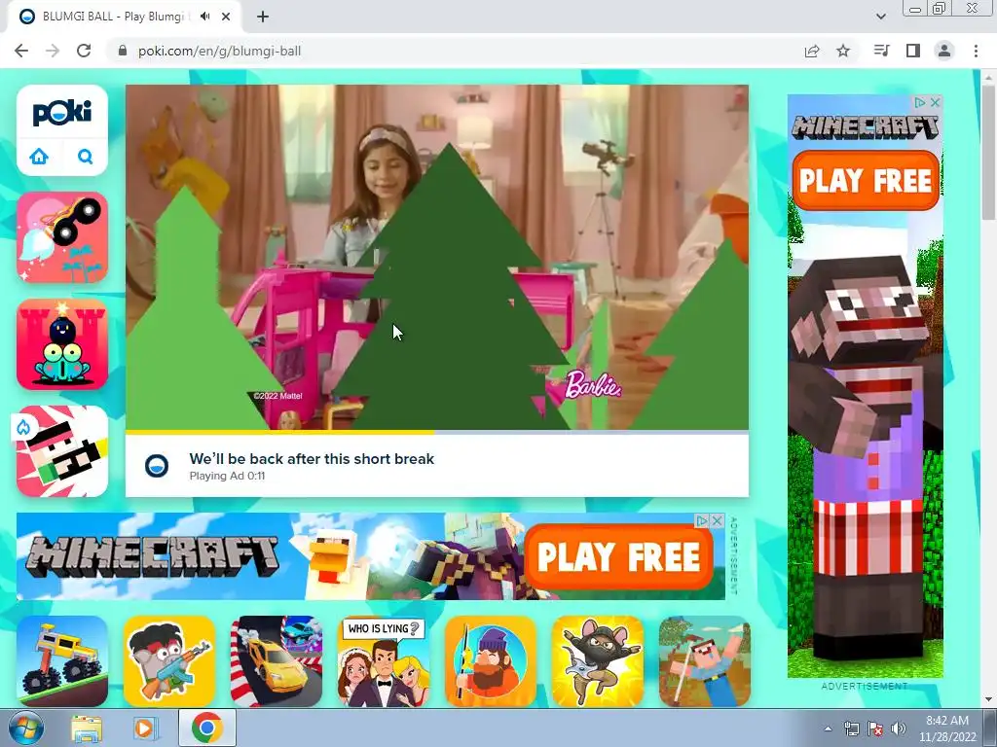Open the frog with bomb castle game
Image resolution: width=997 pixels, height=747 pixels.
[x=62, y=344]
